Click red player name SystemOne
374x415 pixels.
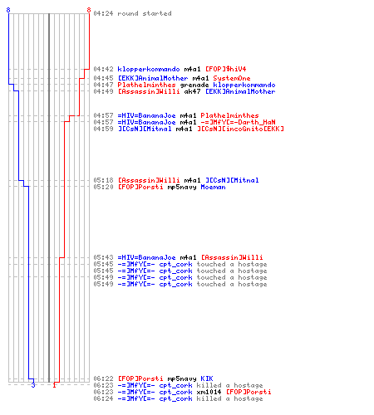coord(232,78)
